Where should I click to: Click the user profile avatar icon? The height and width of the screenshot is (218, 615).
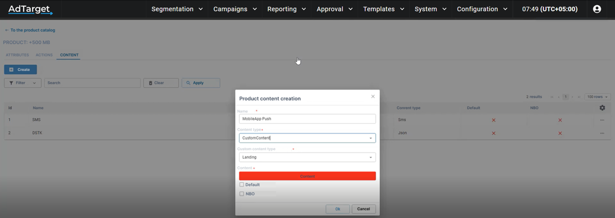[x=597, y=9]
